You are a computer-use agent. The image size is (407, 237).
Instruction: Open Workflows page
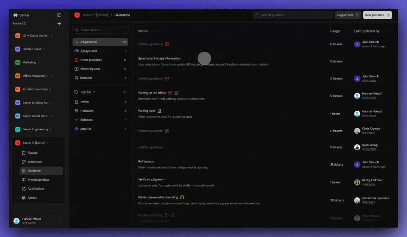41,162
